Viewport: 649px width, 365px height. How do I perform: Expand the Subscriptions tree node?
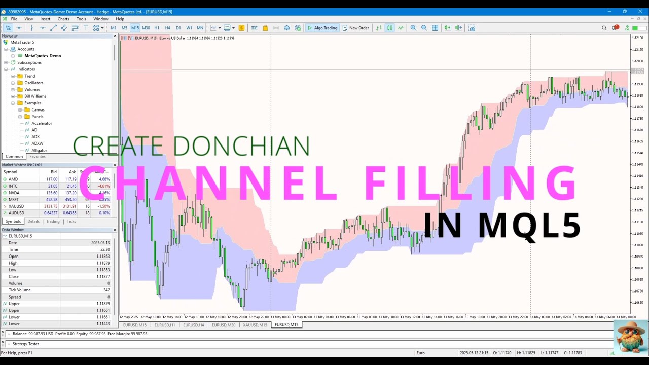point(6,62)
